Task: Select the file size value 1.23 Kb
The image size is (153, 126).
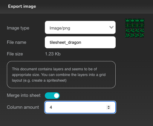Action: point(53,54)
